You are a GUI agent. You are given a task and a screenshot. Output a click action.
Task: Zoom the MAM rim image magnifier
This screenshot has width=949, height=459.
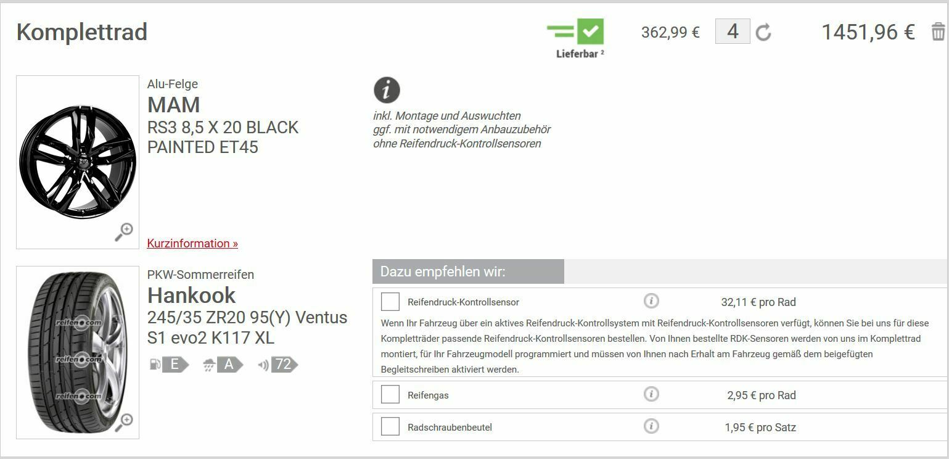tap(124, 232)
